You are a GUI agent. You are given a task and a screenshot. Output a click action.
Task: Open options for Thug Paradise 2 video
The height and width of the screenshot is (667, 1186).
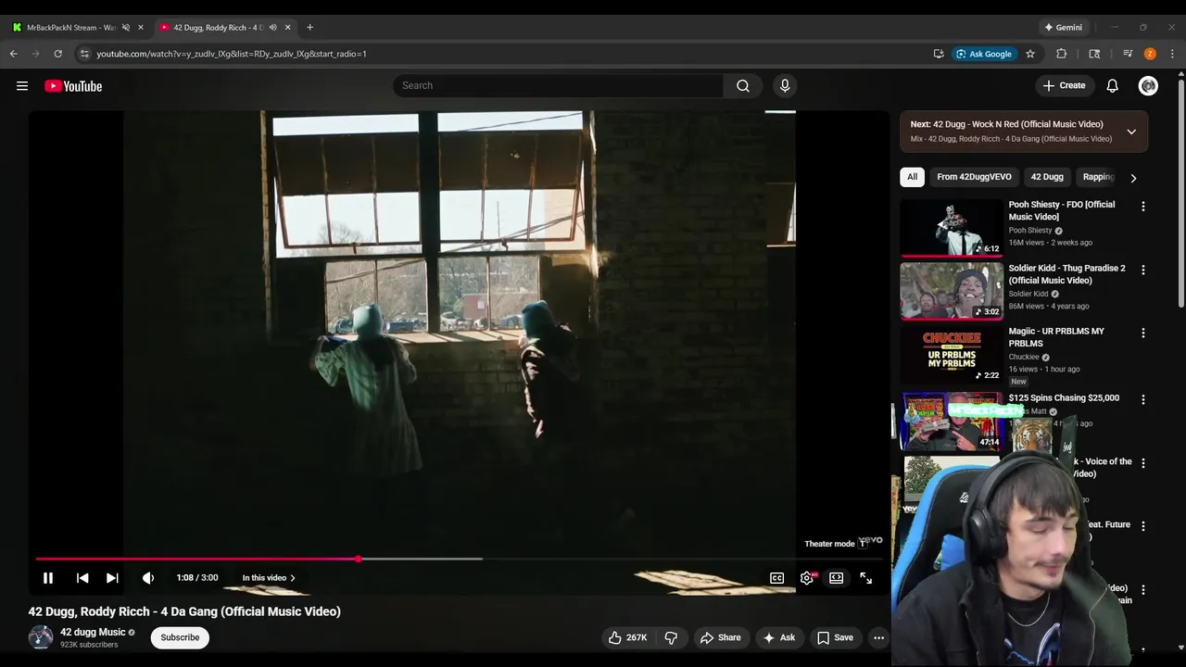click(1142, 270)
